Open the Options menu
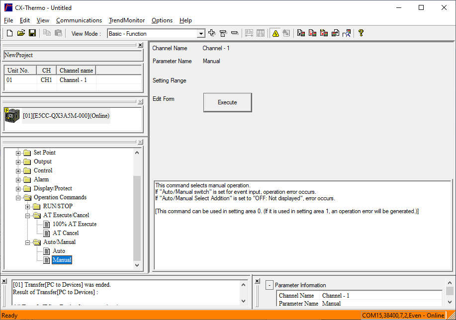Viewport: 456px width, 320px height. pos(162,20)
